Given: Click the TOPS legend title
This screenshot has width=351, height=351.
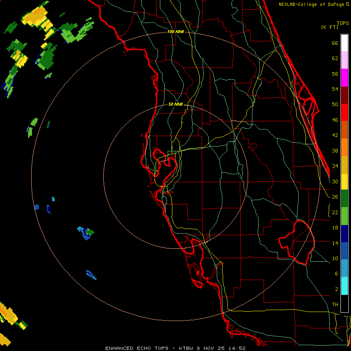Looking at the screenshot, I should (343, 23).
